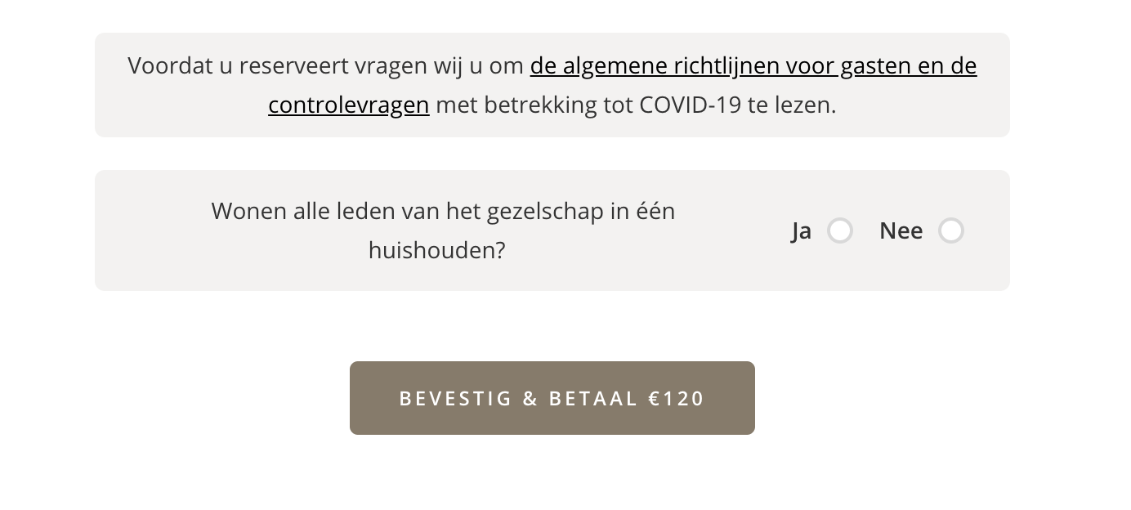This screenshot has width=1131, height=510.
Task: Click the word "BEVESTIG" on the button
Action: point(456,399)
